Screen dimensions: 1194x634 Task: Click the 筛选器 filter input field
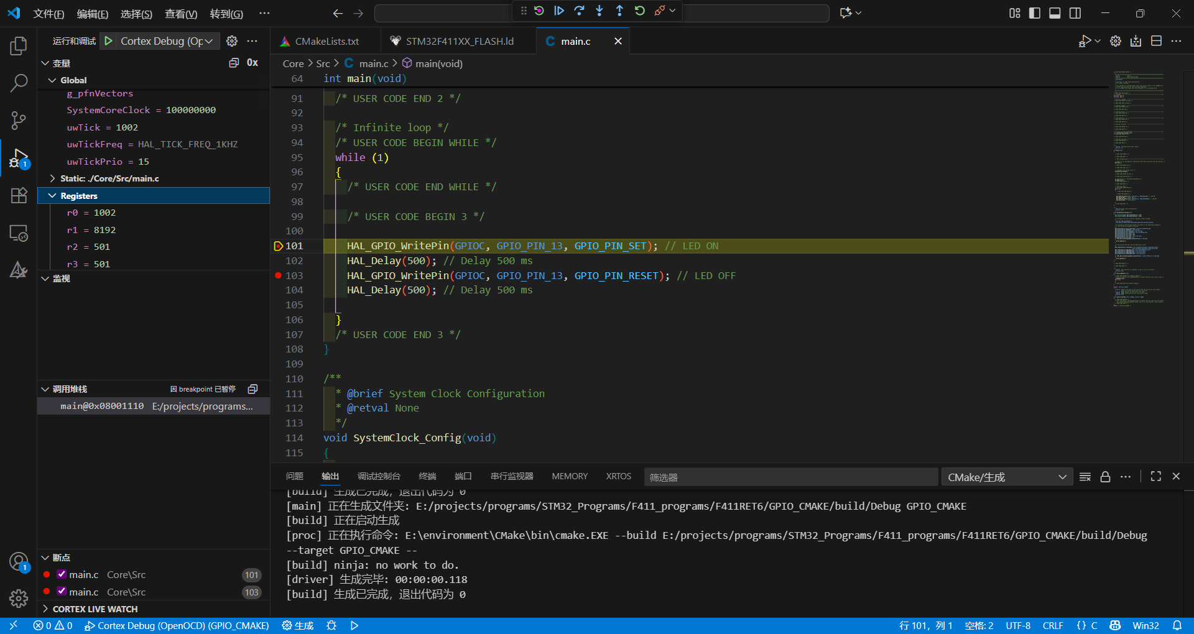pyautogui.click(x=790, y=477)
